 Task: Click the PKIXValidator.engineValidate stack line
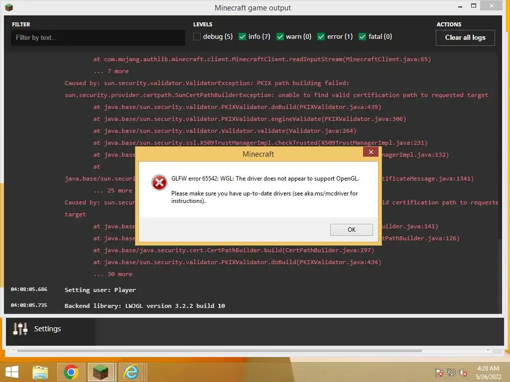250,119
